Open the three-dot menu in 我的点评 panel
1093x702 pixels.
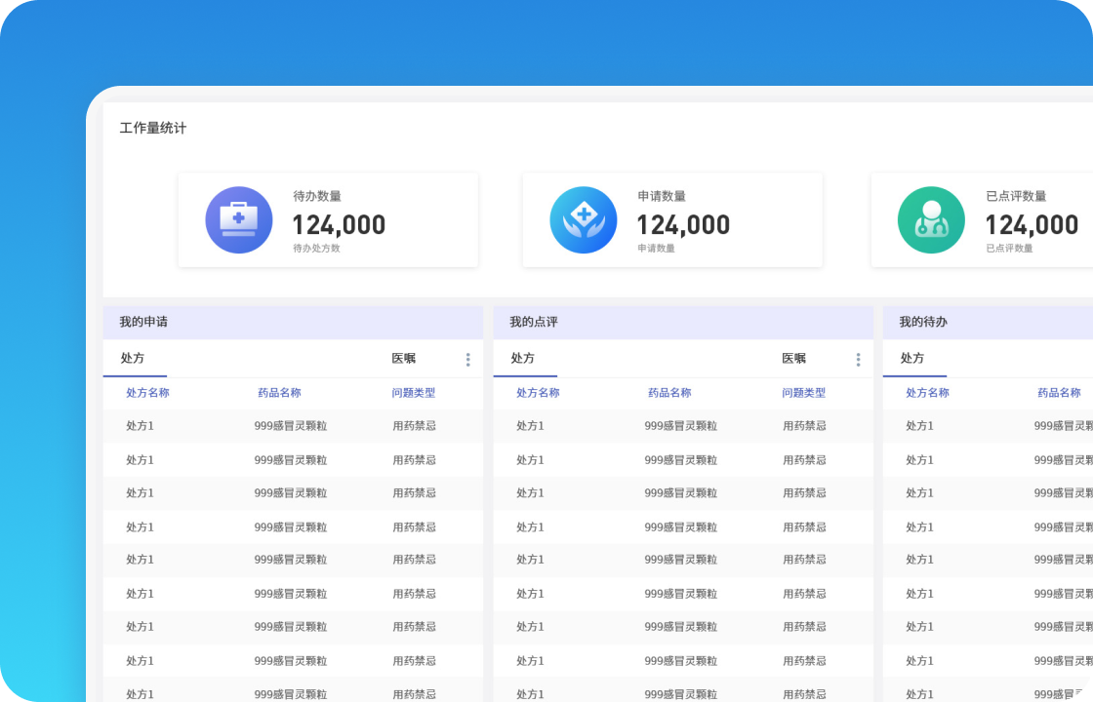pos(858,360)
